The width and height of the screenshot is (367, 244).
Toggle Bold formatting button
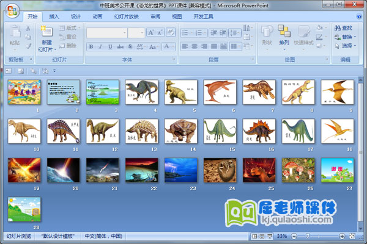(91, 46)
